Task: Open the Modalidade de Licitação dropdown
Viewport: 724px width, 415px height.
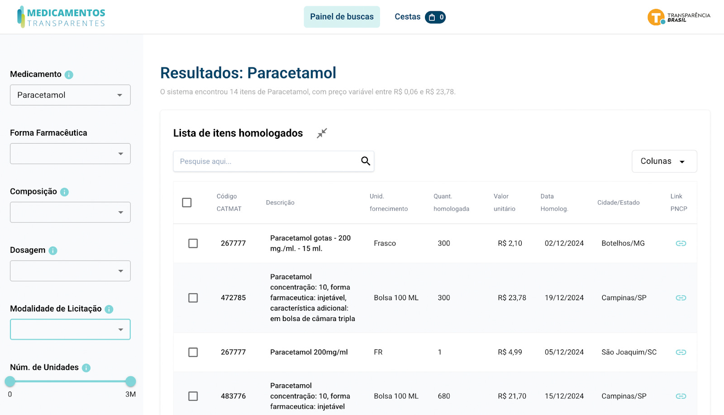Action: coord(70,330)
